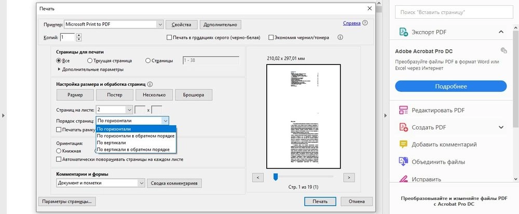Select the 'Страницы' range radio button
The image size is (519, 214).
coord(148,61)
